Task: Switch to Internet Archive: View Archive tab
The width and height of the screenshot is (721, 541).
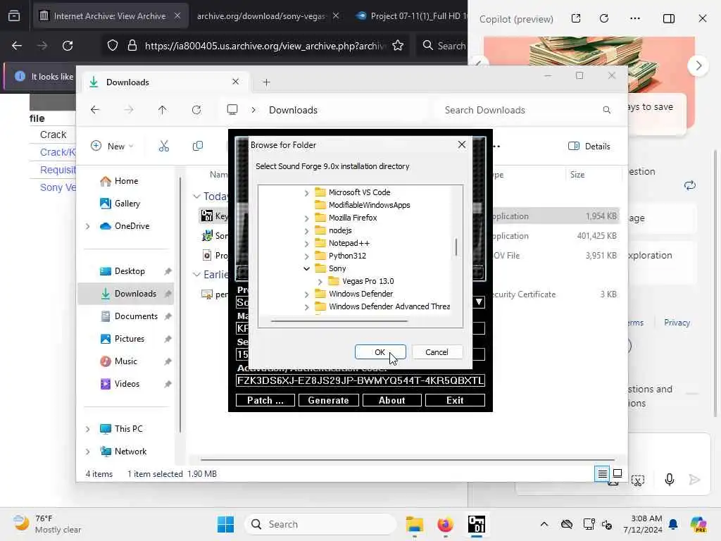Action: pyautogui.click(x=109, y=16)
